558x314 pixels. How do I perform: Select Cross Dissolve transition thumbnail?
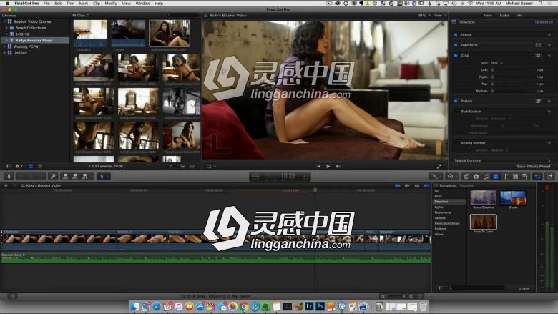pos(484,198)
